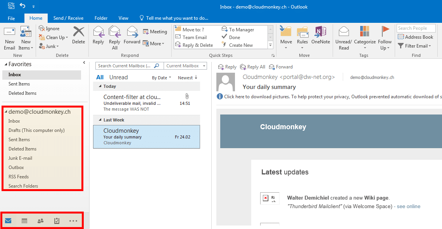Switch to Calendar view

point(24,221)
